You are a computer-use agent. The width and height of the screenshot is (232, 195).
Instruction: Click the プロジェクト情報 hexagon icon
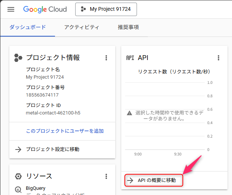click(18, 58)
